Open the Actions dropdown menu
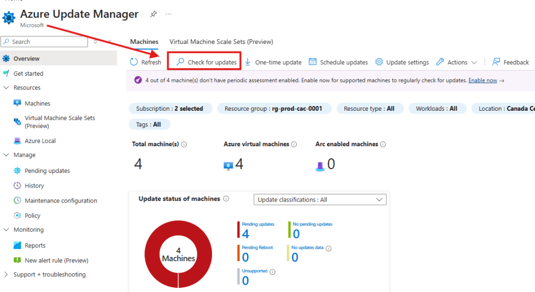 (457, 62)
